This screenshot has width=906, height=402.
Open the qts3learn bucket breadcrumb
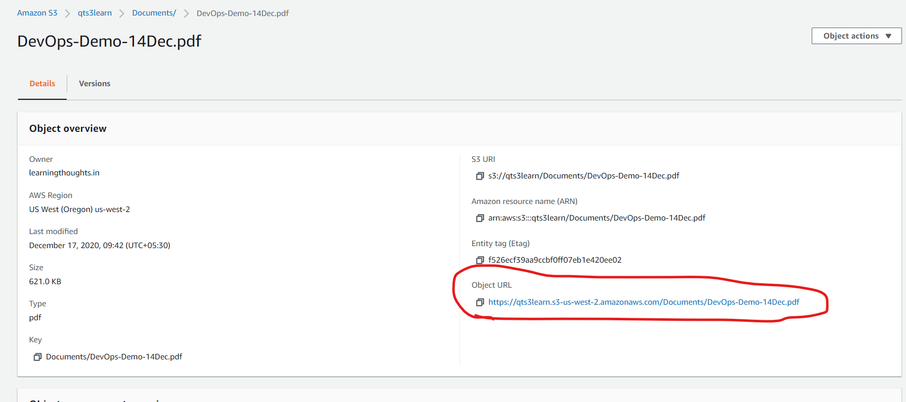click(x=95, y=13)
